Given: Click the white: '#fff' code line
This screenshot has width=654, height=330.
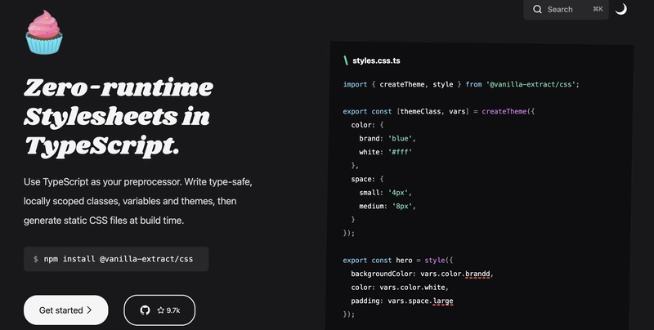Looking at the screenshot, I should point(385,152).
